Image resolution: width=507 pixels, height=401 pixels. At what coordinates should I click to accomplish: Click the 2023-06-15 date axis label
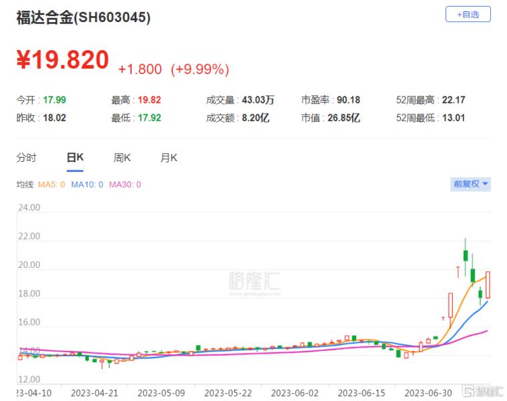361,393
